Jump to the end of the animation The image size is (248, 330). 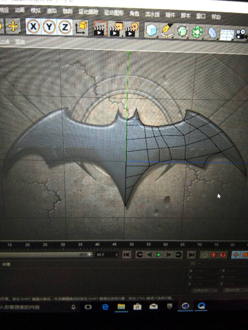click(191, 255)
